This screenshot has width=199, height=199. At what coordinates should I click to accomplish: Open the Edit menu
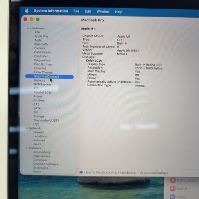(x=88, y=11)
